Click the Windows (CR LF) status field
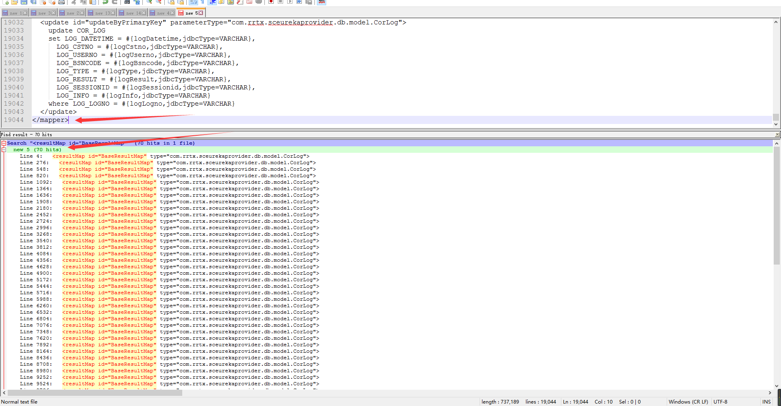The width and height of the screenshot is (781, 406). [x=688, y=402]
